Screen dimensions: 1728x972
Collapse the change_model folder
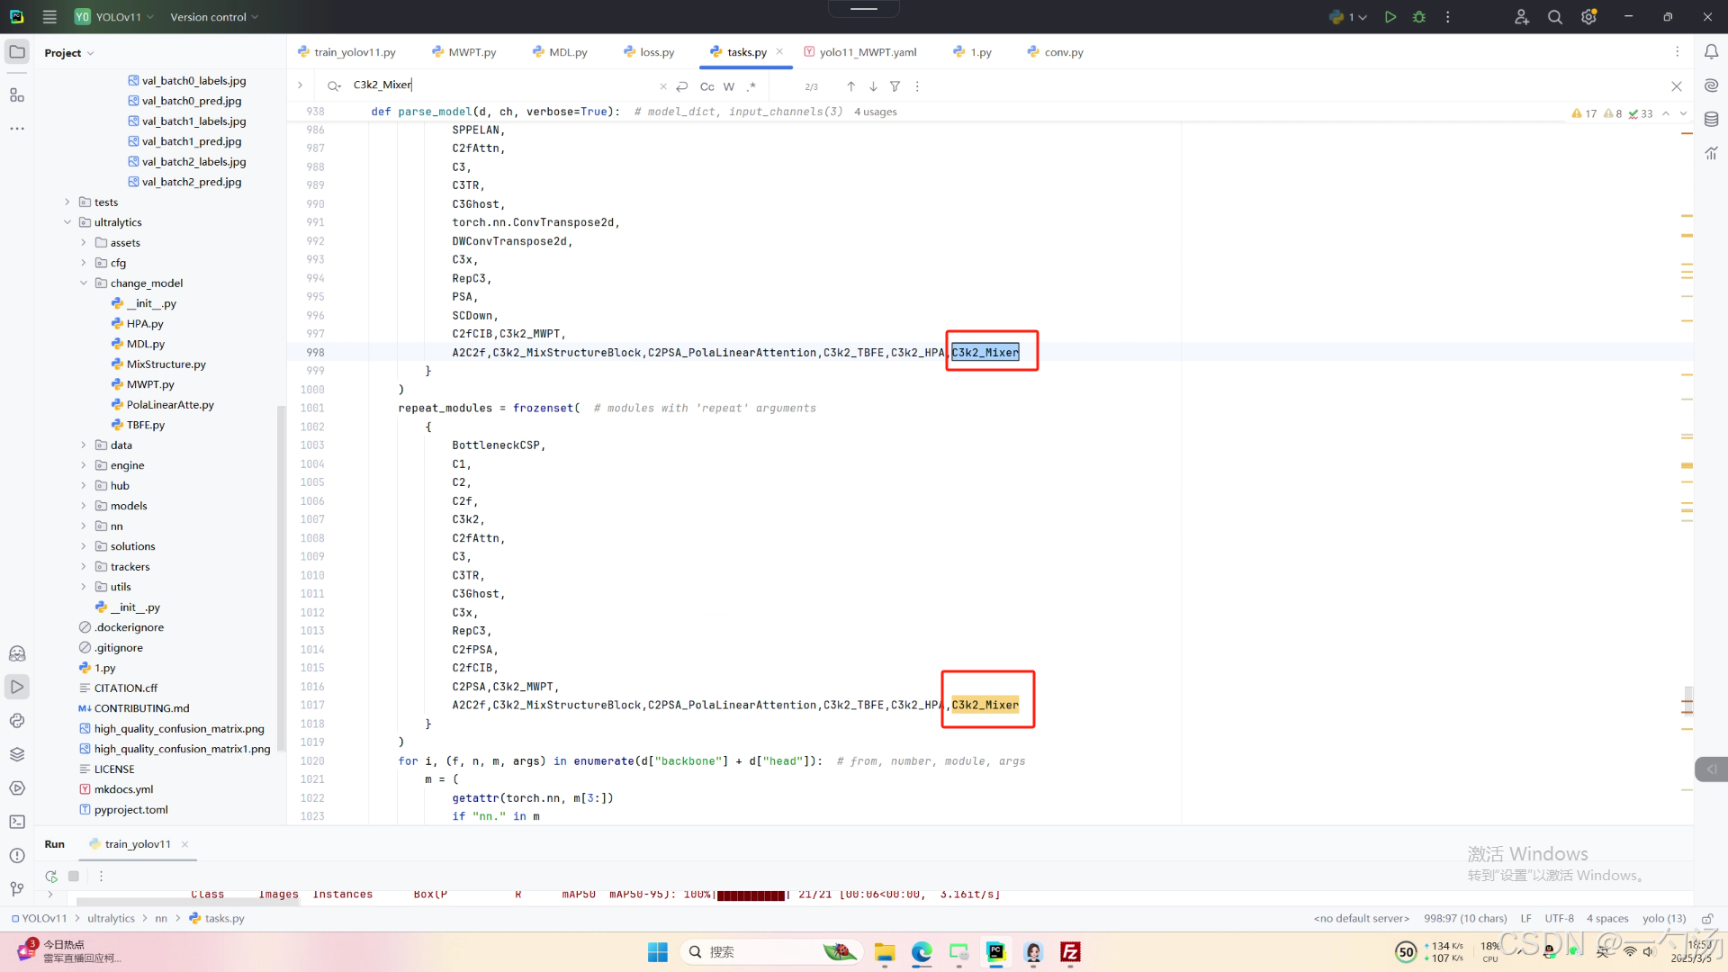coord(84,283)
